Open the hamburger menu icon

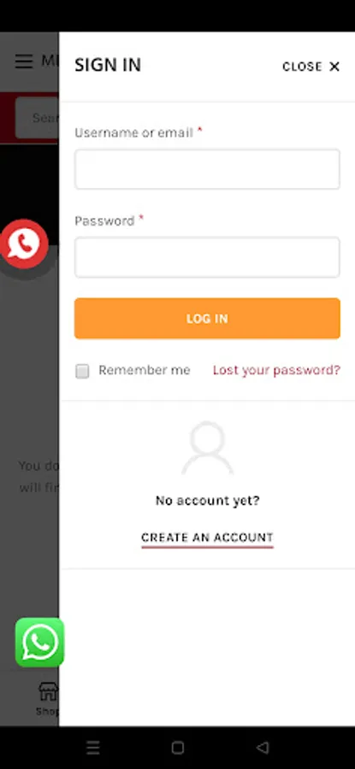[24, 62]
